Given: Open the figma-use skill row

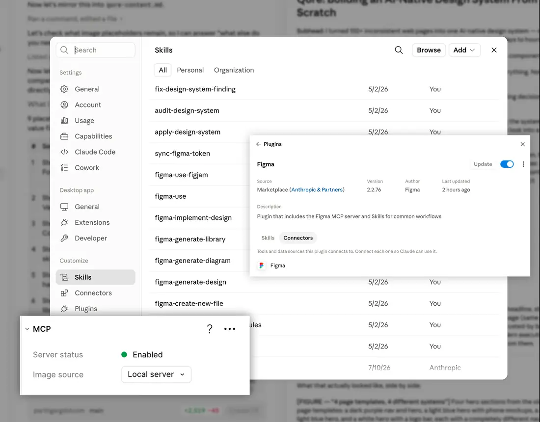Looking at the screenshot, I should pos(170,196).
